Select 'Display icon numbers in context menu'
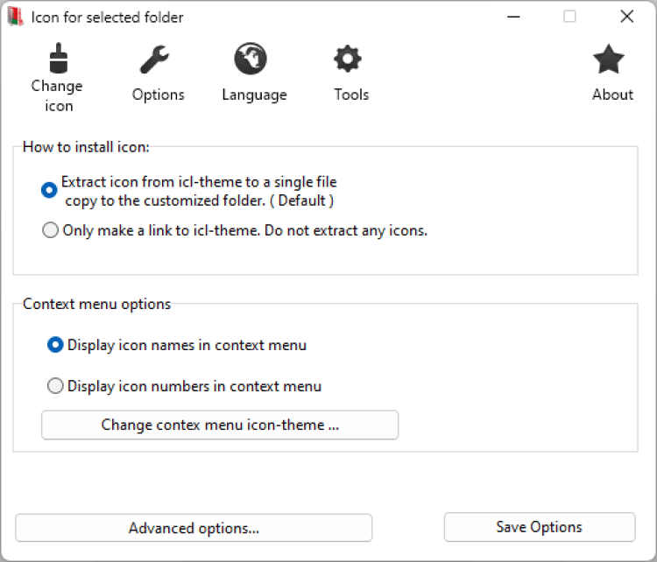Image resolution: width=657 pixels, height=562 pixels. [55, 386]
